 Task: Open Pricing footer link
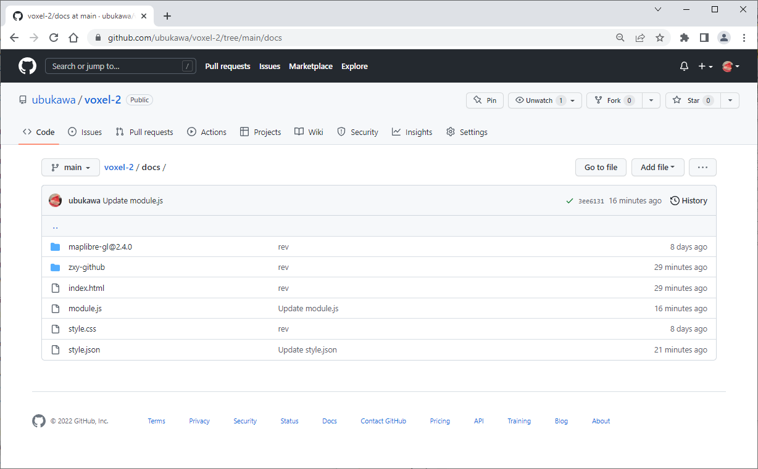point(440,421)
